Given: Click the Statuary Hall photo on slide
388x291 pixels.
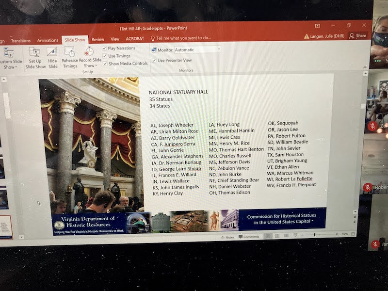Looking at the screenshot, I should [x=92, y=146].
